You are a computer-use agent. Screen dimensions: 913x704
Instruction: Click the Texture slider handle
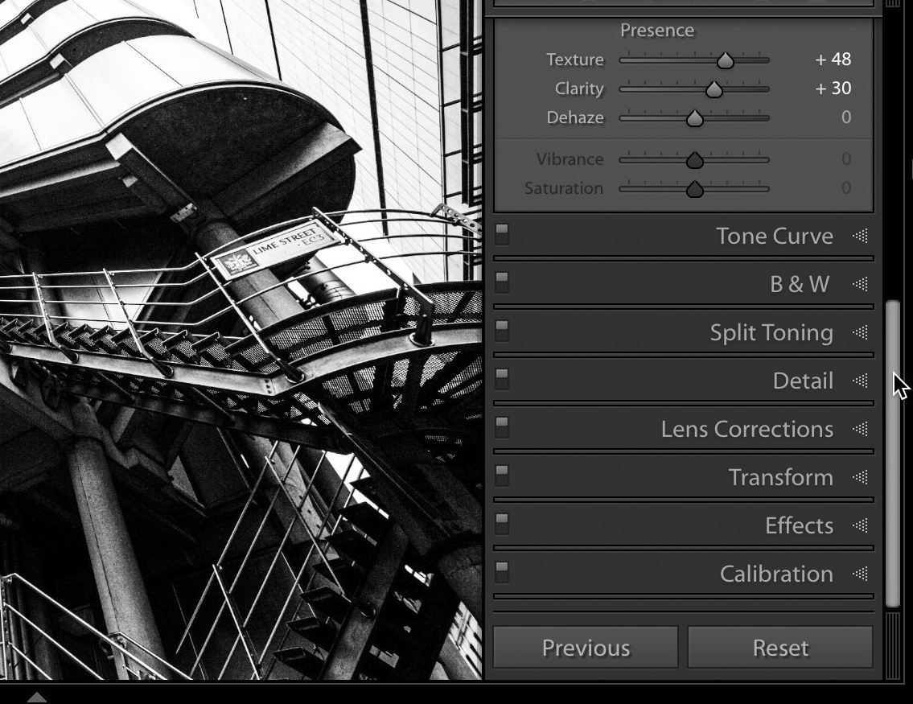point(725,60)
